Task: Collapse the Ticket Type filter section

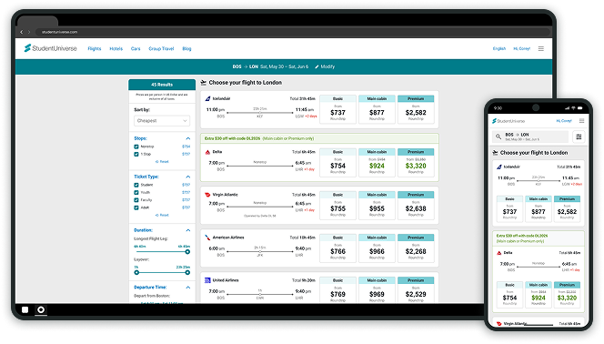Action: coord(188,177)
